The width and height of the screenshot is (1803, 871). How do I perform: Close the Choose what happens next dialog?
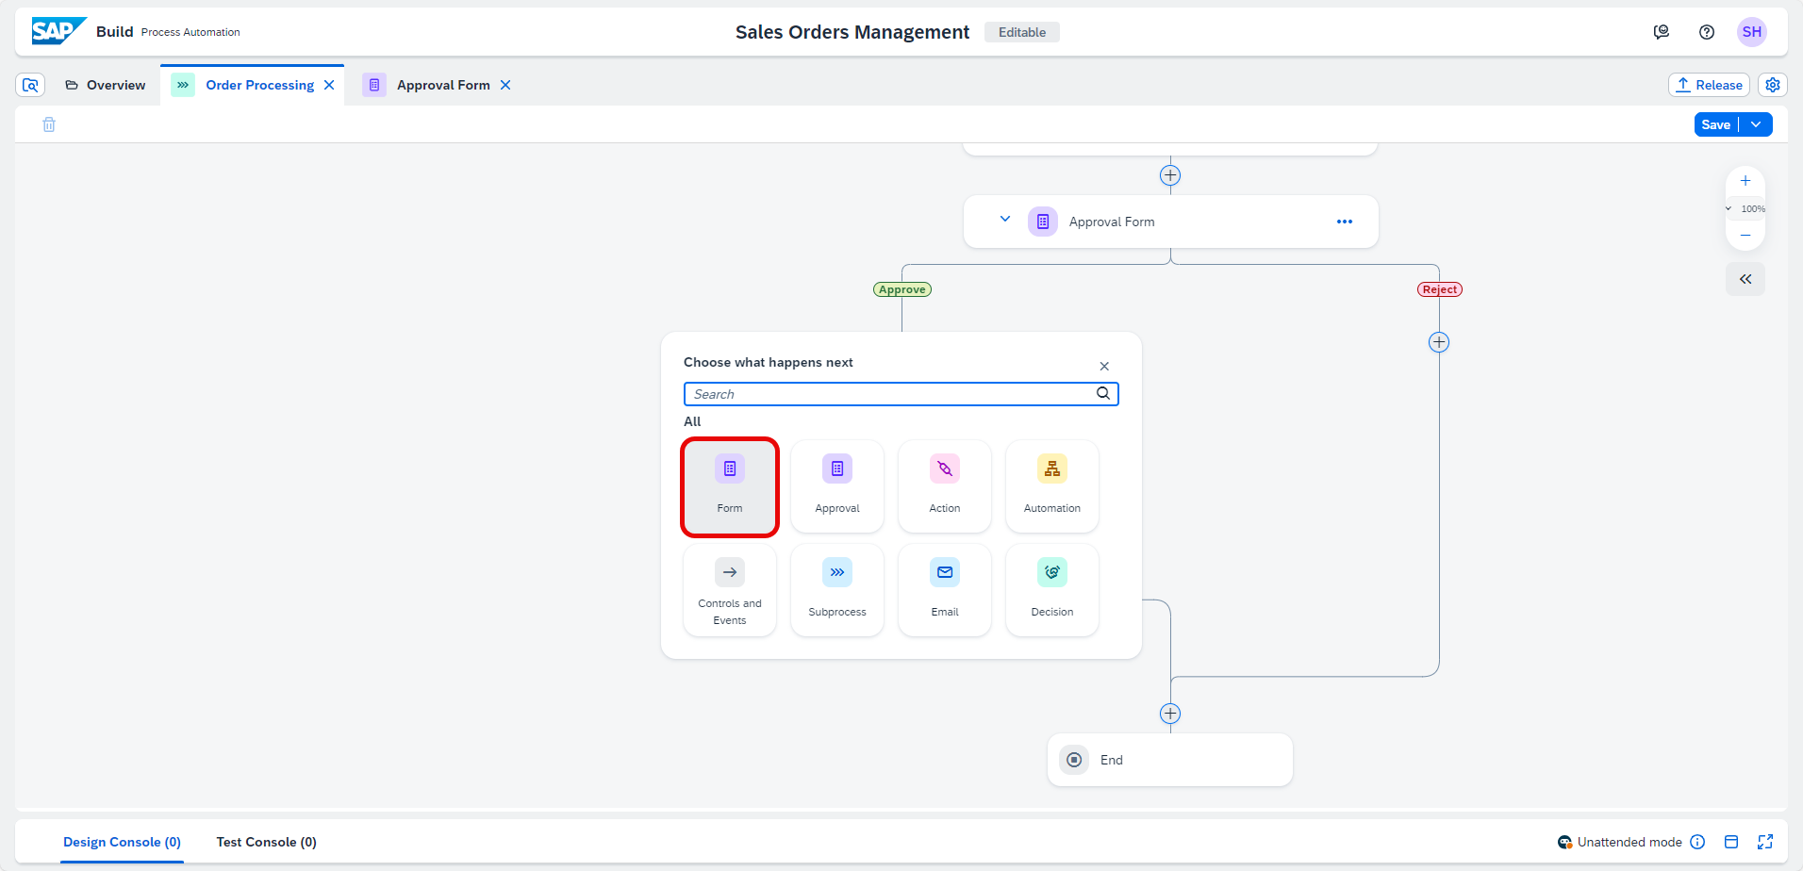click(1104, 366)
